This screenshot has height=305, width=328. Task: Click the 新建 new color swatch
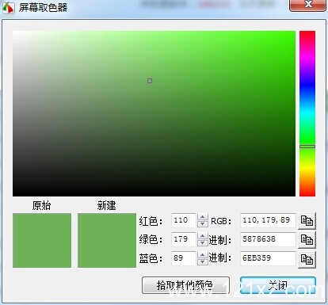coord(107,240)
